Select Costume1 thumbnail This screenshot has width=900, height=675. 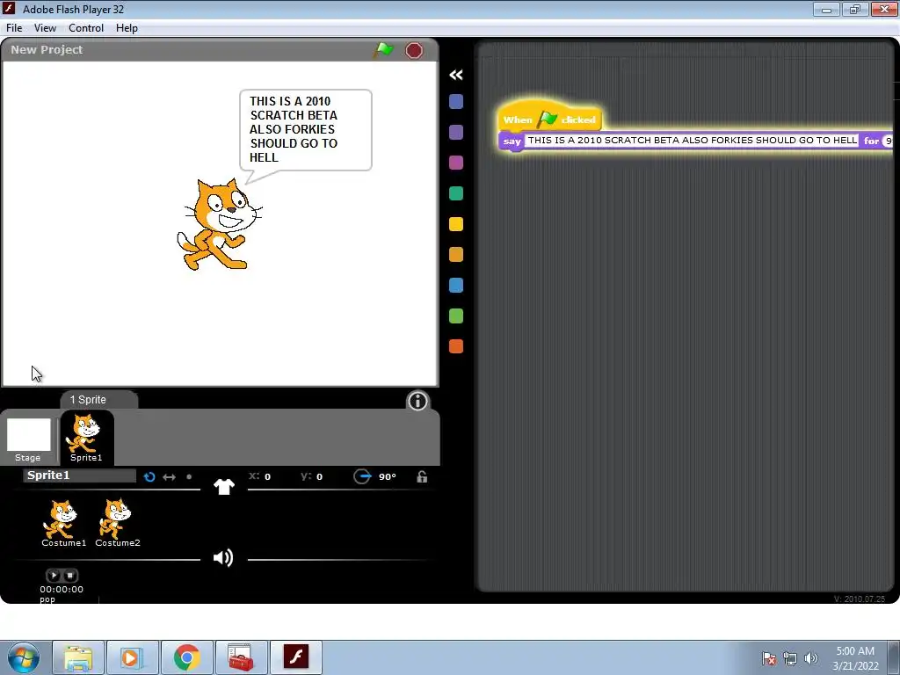(62, 522)
